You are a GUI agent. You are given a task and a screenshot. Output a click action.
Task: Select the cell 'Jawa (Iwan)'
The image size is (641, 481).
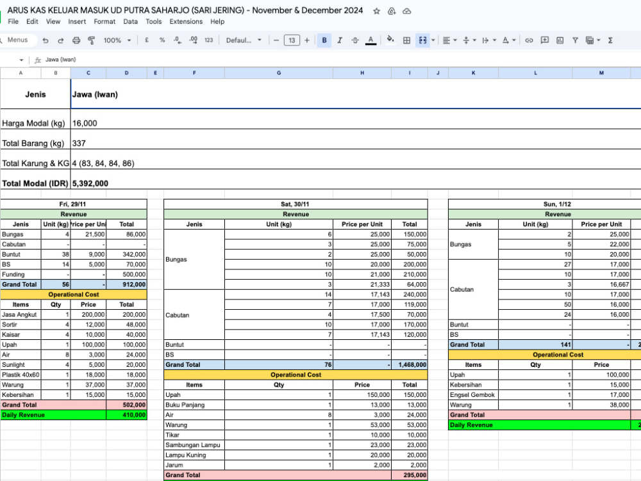356,94
